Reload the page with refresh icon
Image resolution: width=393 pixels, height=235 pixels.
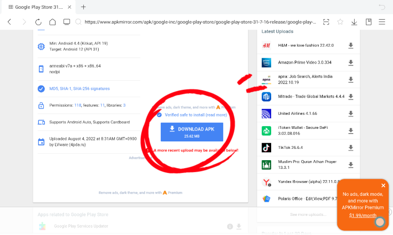pos(38,22)
